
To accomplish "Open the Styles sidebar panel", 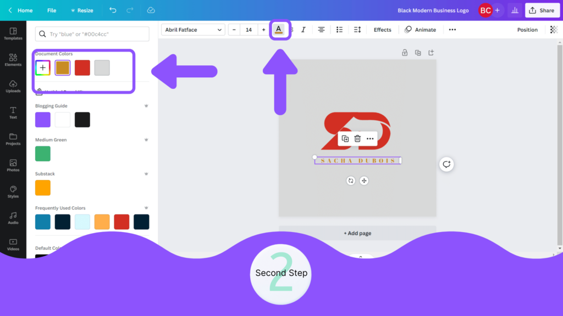I will coord(13,191).
